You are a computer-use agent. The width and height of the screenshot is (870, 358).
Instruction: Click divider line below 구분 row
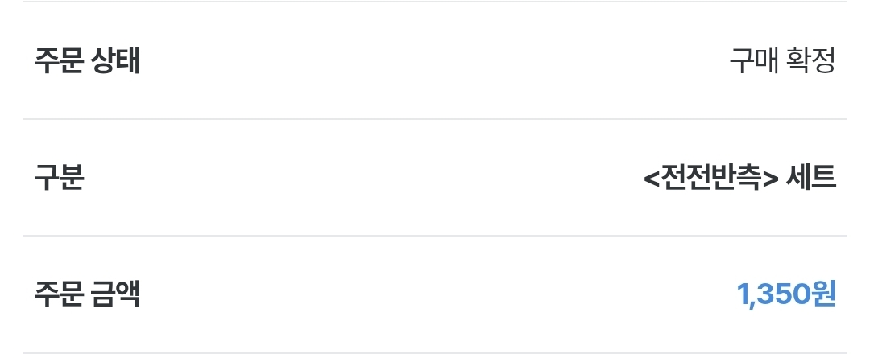coord(435,236)
